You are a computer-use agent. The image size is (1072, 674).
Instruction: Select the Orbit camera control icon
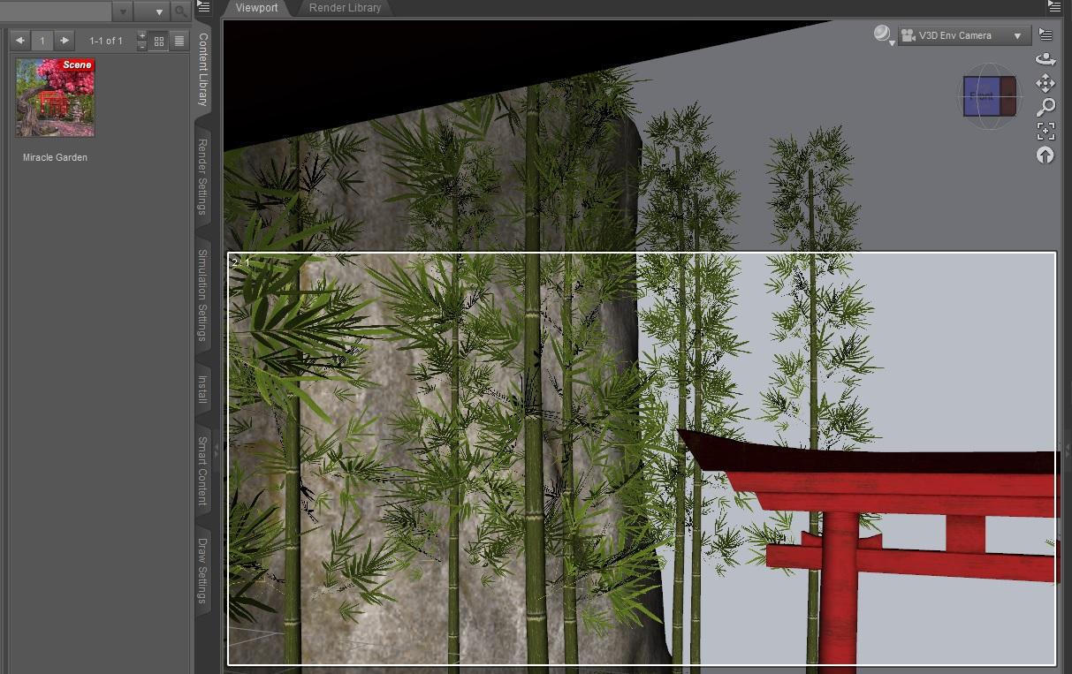click(x=1045, y=59)
